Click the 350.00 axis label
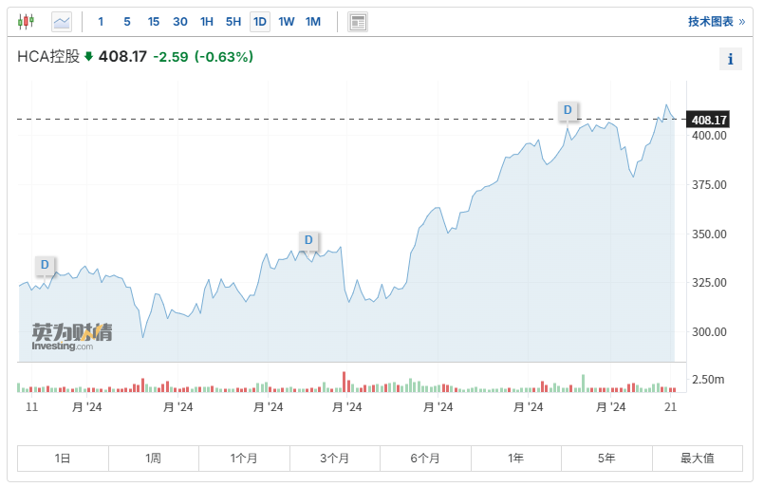 709,234
